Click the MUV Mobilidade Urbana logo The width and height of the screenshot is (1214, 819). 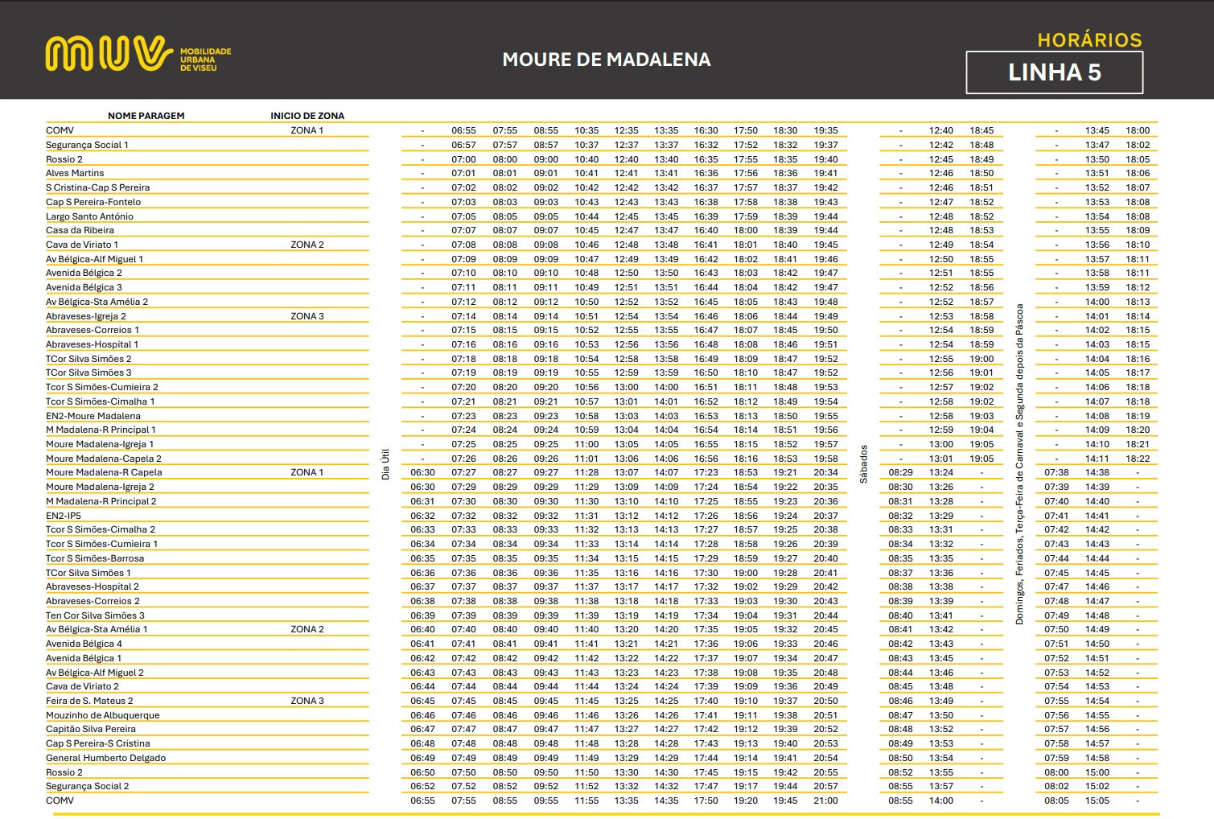click(138, 55)
